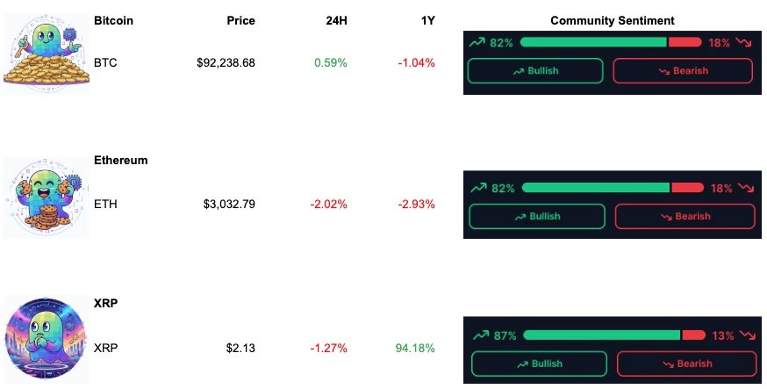Vote Bullish on XRP

tap(539, 364)
